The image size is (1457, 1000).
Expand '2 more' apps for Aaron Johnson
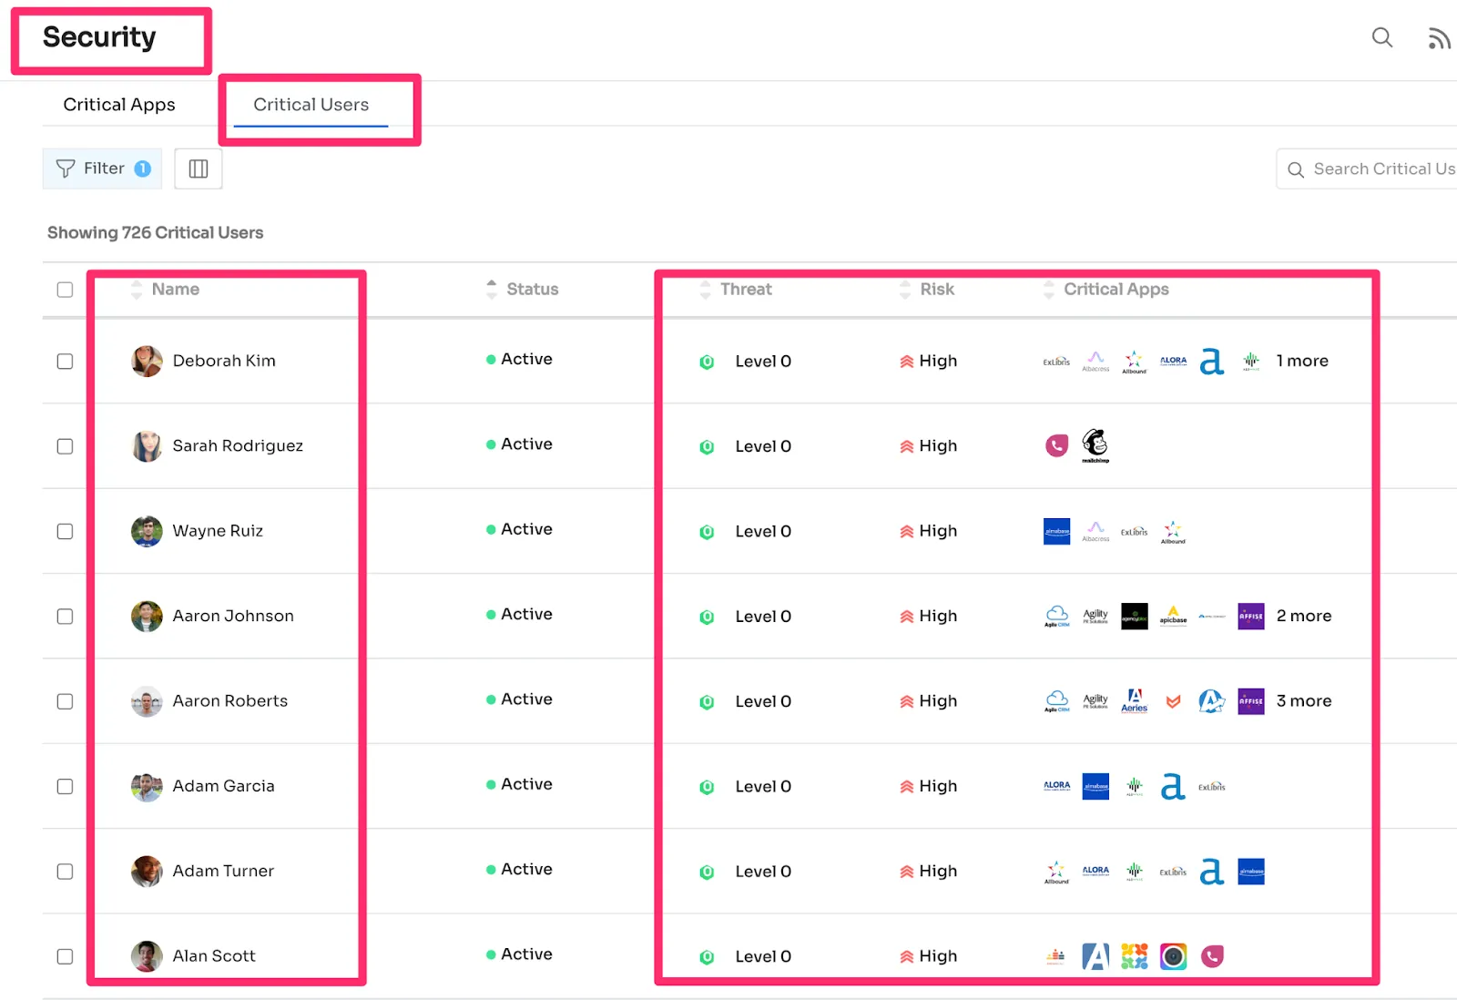1304,616
